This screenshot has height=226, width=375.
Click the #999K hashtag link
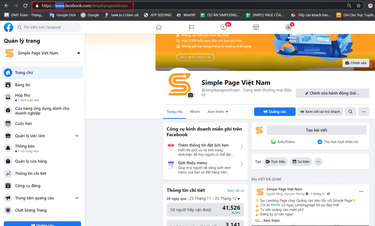coord(276,205)
